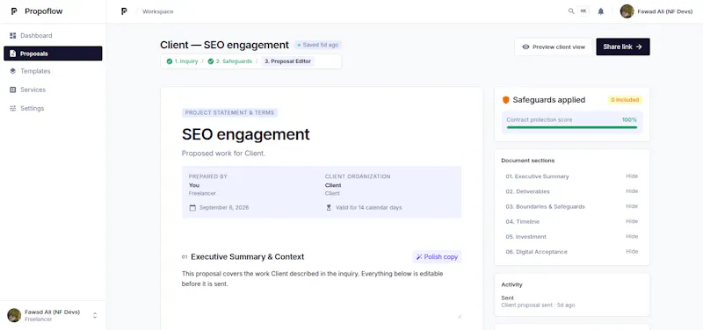Open the Proposals section
This screenshot has width=703, height=330.
pyautogui.click(x=53, y=54)
